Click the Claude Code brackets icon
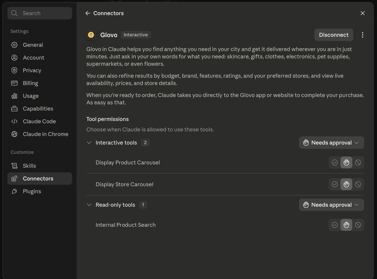 pos(14,121)
